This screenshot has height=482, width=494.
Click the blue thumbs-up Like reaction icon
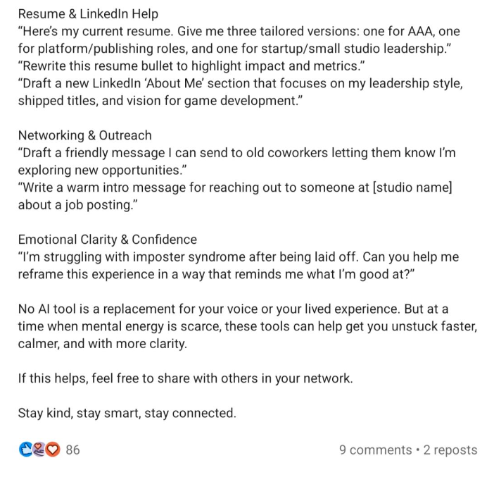tap(26, 450)
